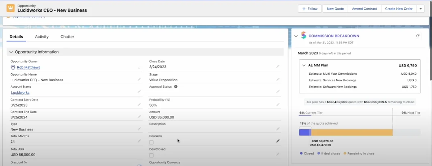Click the 50% probability value
The width and height of the screenshot is (432, 166).
click(153, 105)
